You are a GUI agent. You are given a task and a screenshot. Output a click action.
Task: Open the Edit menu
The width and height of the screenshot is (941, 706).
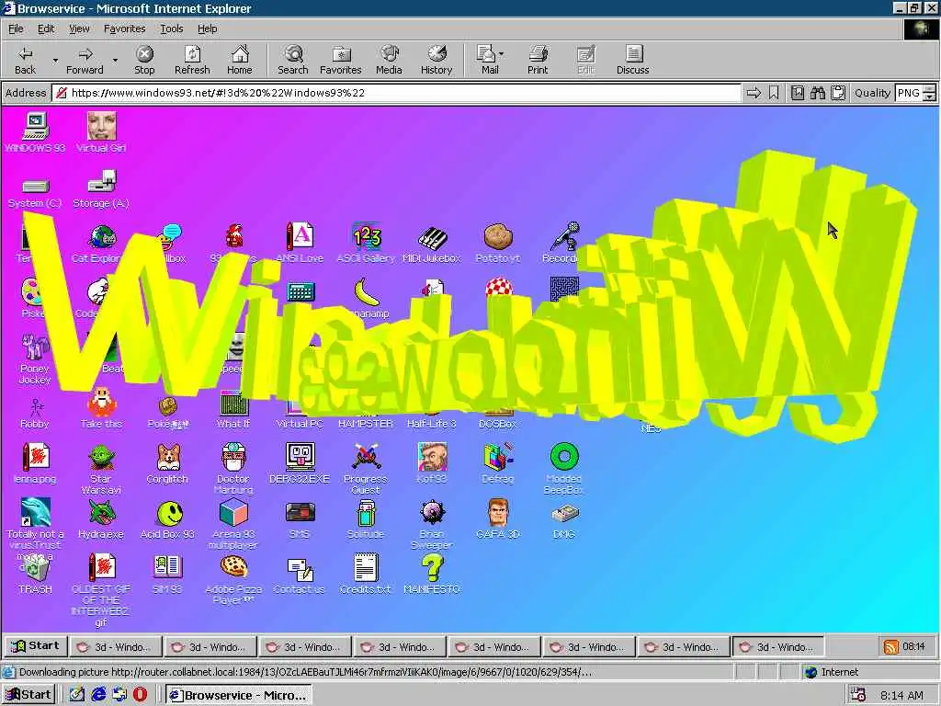tap(46, 28)
